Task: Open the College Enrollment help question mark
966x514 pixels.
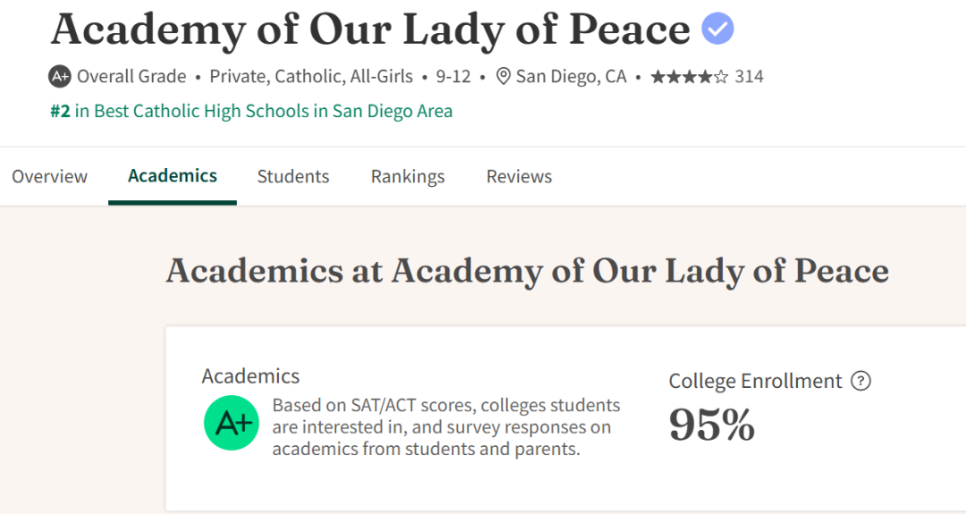Action: click(860, 382)
